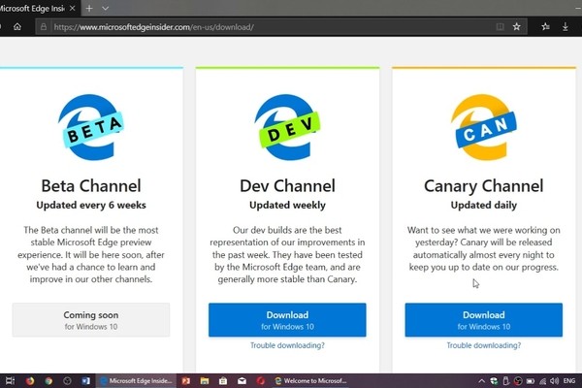
Task: Click the Beta channel description paragraph
Action: coord(91,255)
